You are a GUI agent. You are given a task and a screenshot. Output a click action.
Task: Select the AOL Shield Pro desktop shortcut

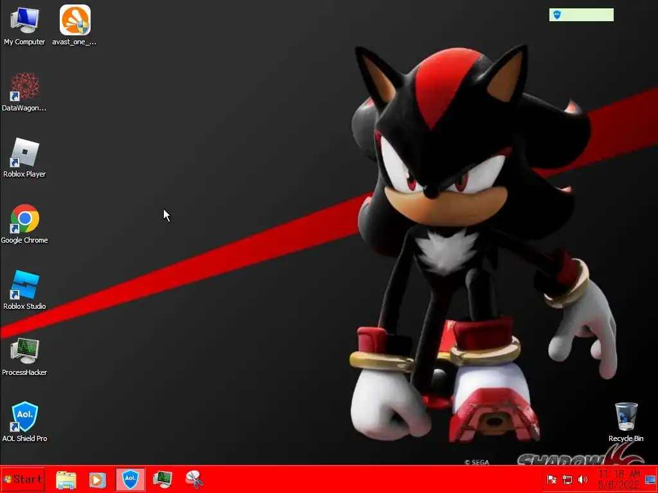24,422
